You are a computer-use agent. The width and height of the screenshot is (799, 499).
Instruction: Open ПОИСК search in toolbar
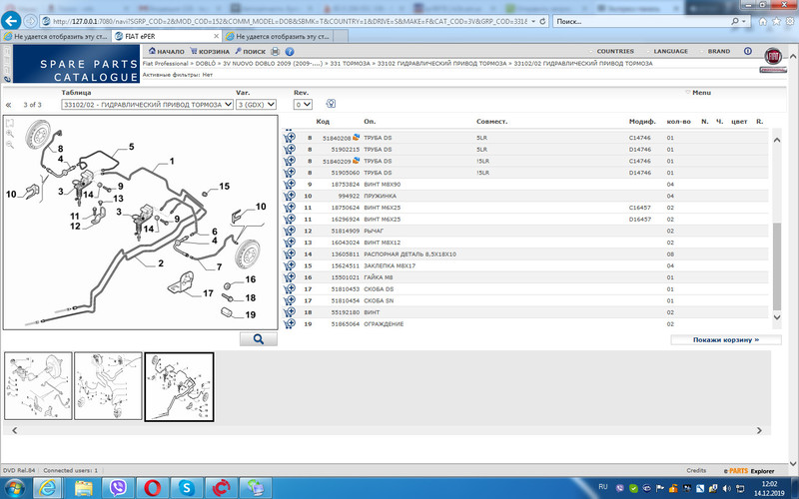coord(251,52)
